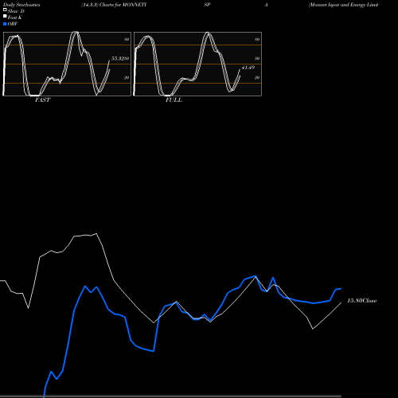
Task: Click the 50 level label in FULL chart
Action: (x=257, y=58)
